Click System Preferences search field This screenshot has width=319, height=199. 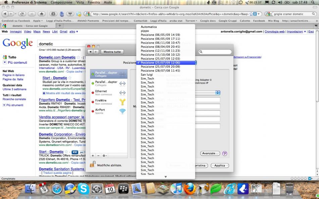pyautogui.click(x=215, y=52)
